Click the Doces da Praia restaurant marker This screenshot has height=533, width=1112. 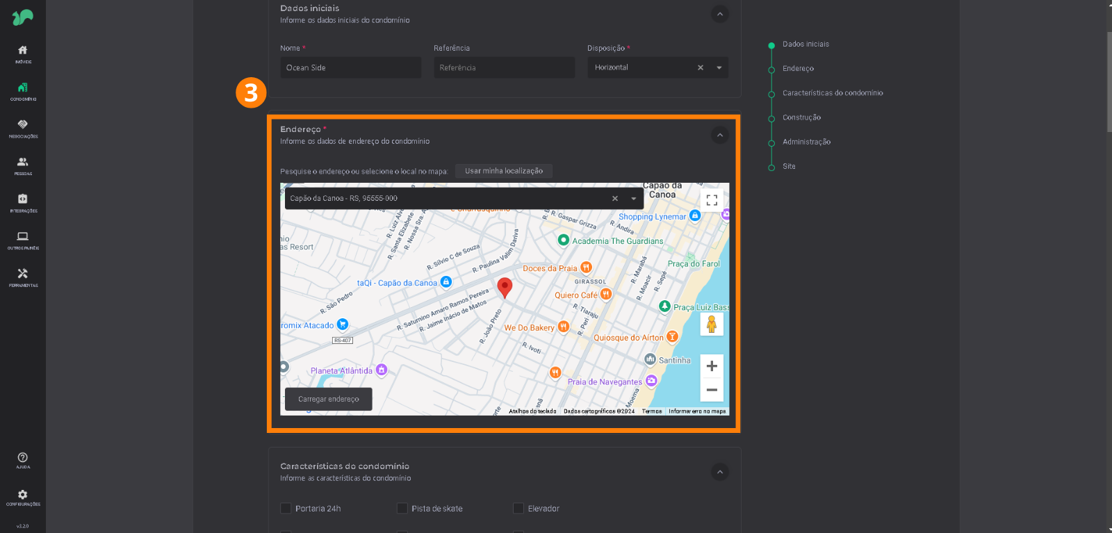click(x=586, y=268)
